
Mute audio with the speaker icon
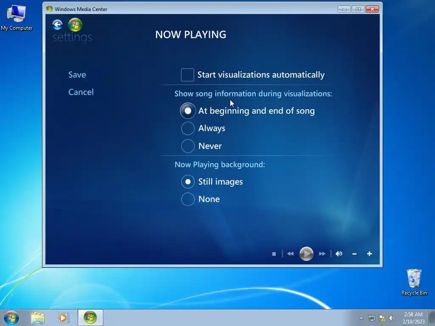tap(339, 254)
